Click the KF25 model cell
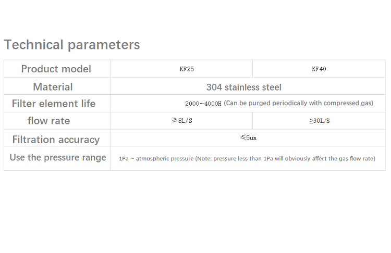Screen dimensions: 391x253 click(186, 69)
